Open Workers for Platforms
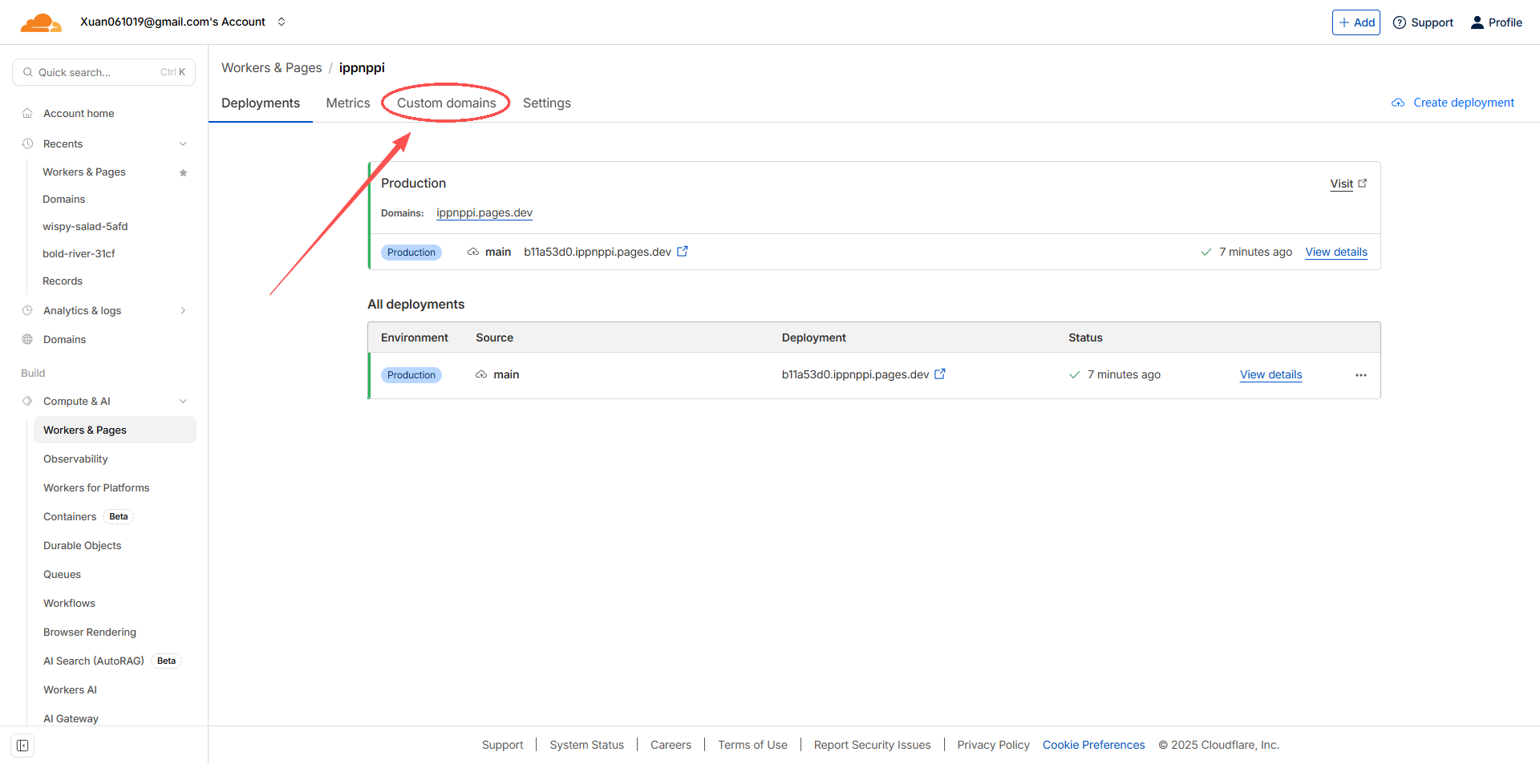Viewport: 1540px width, 764px height. coord(96,487)
